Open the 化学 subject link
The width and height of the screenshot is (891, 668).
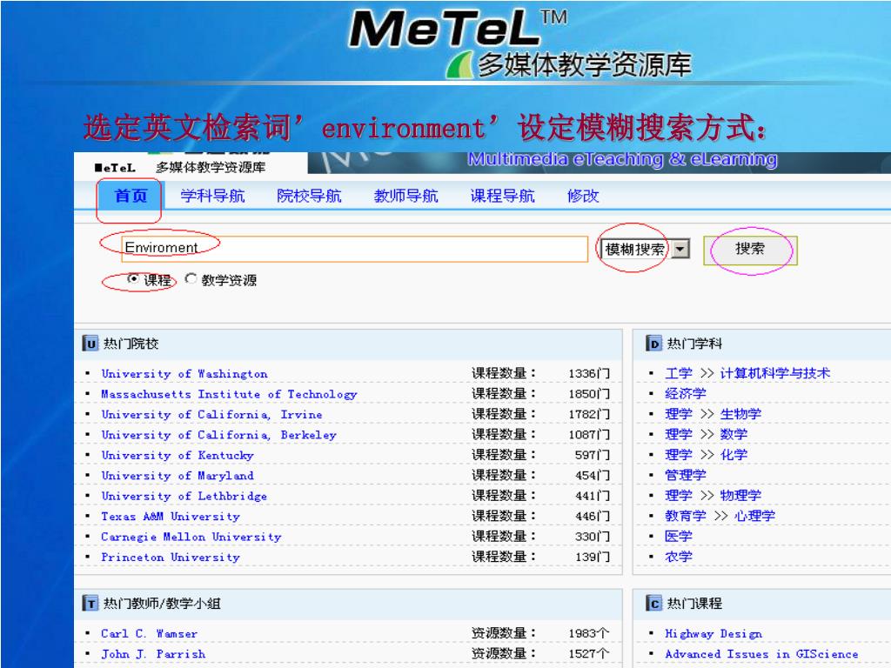(734, 455)
